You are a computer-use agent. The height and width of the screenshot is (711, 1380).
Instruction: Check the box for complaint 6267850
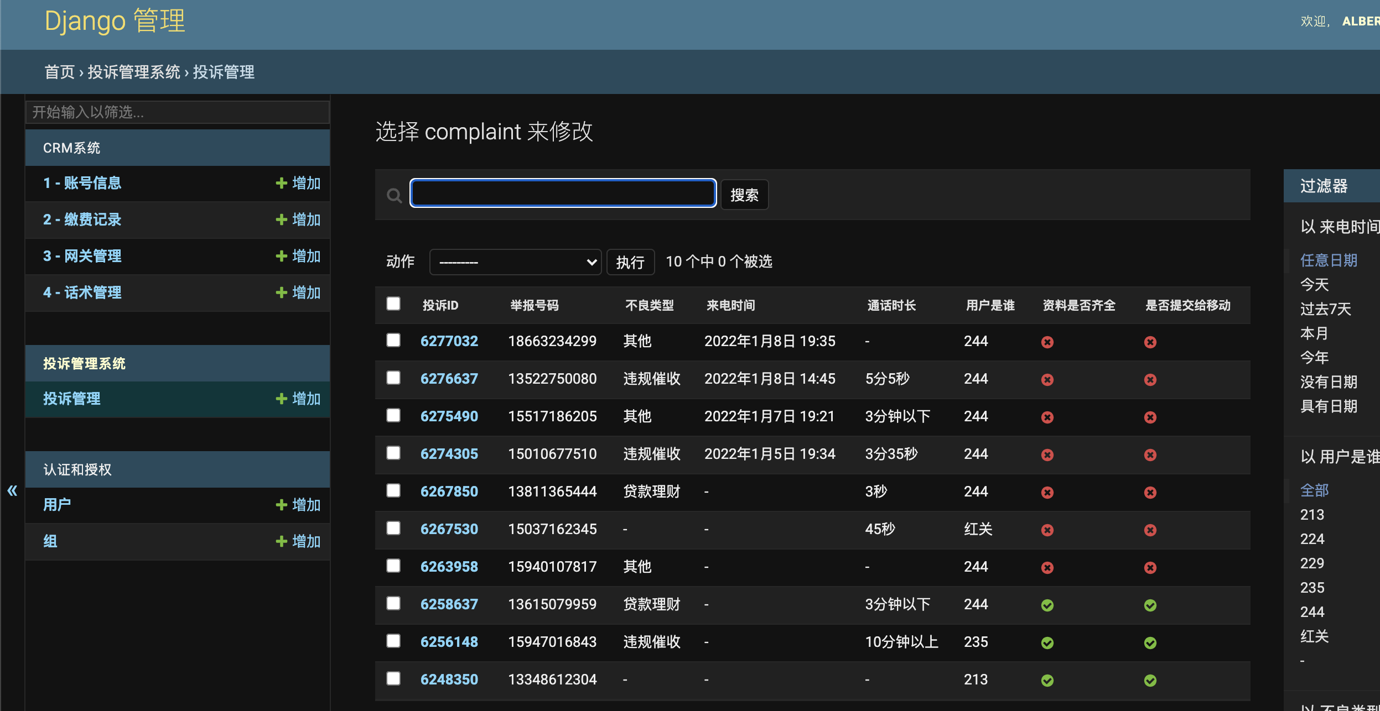coord(393,490)
